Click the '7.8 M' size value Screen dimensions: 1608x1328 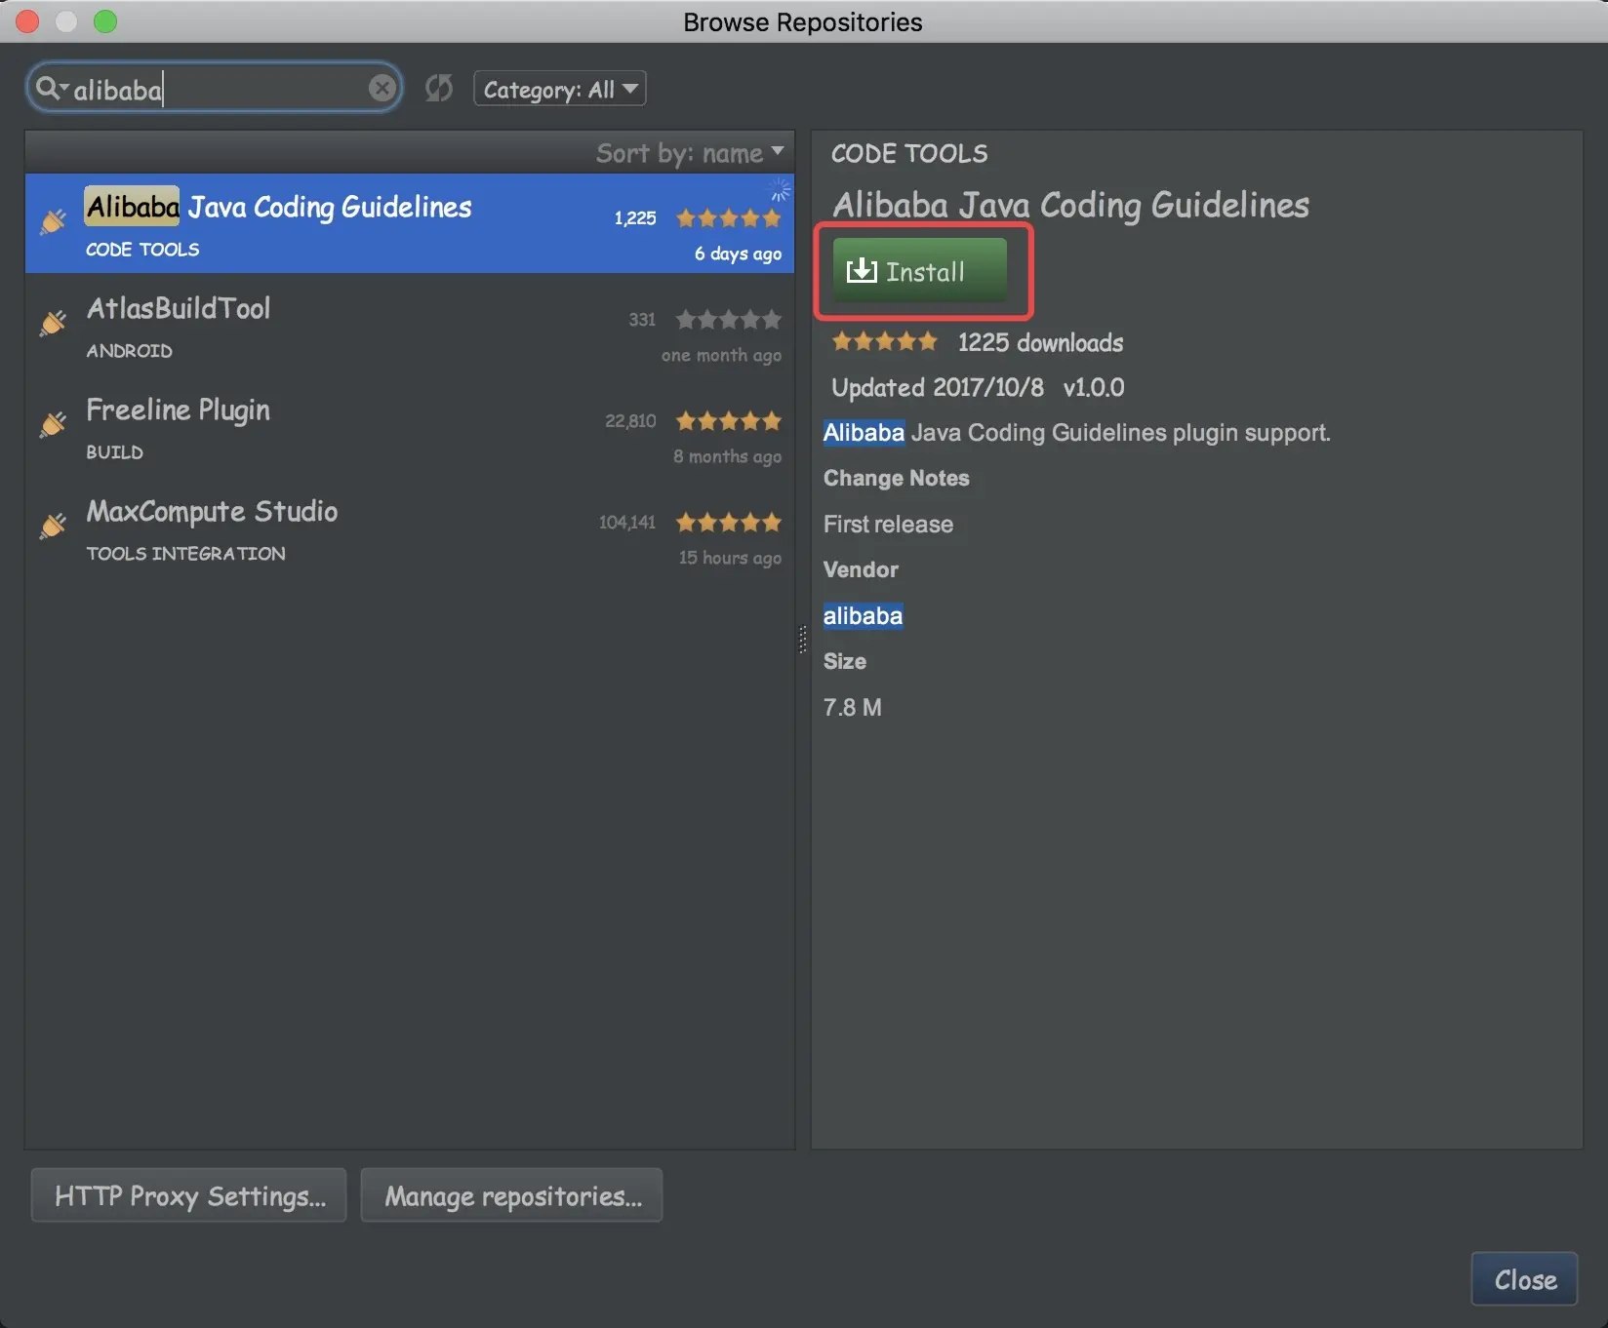(x=853, y=708)
